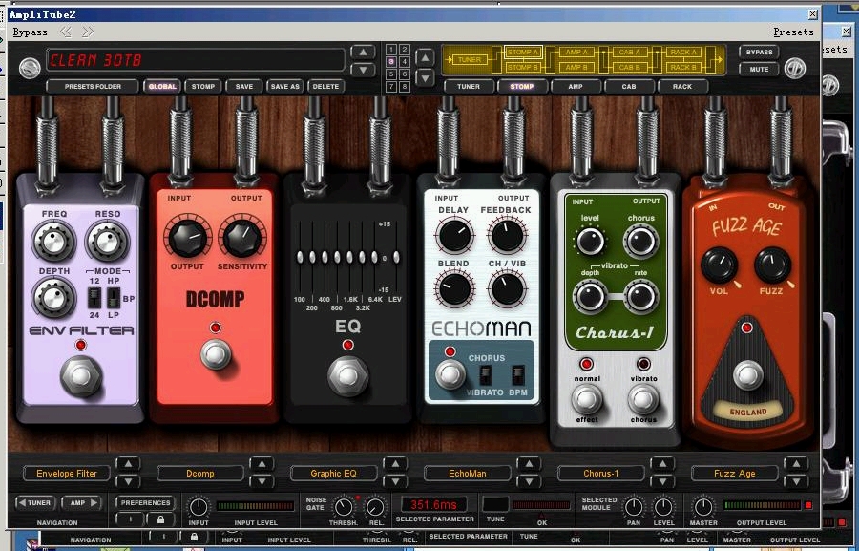Open the Chorus-1 stomp selector
This screenshot has width=859, height=551.
[601, 473]
